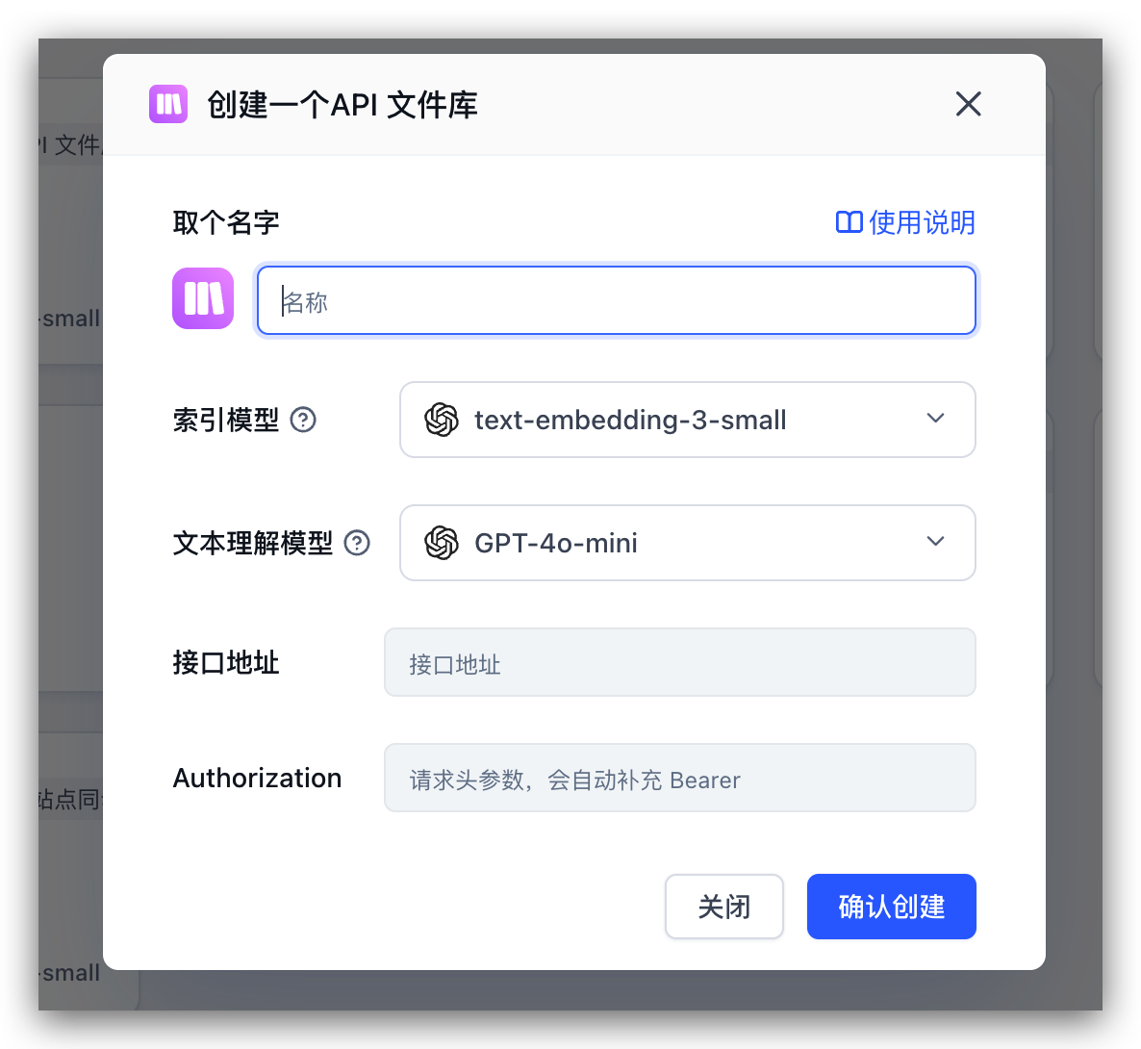Screen dimensions: 1141x1049
Task: Open the text-embedding-3-small model dropdown
Action: (x=687, y=420)
